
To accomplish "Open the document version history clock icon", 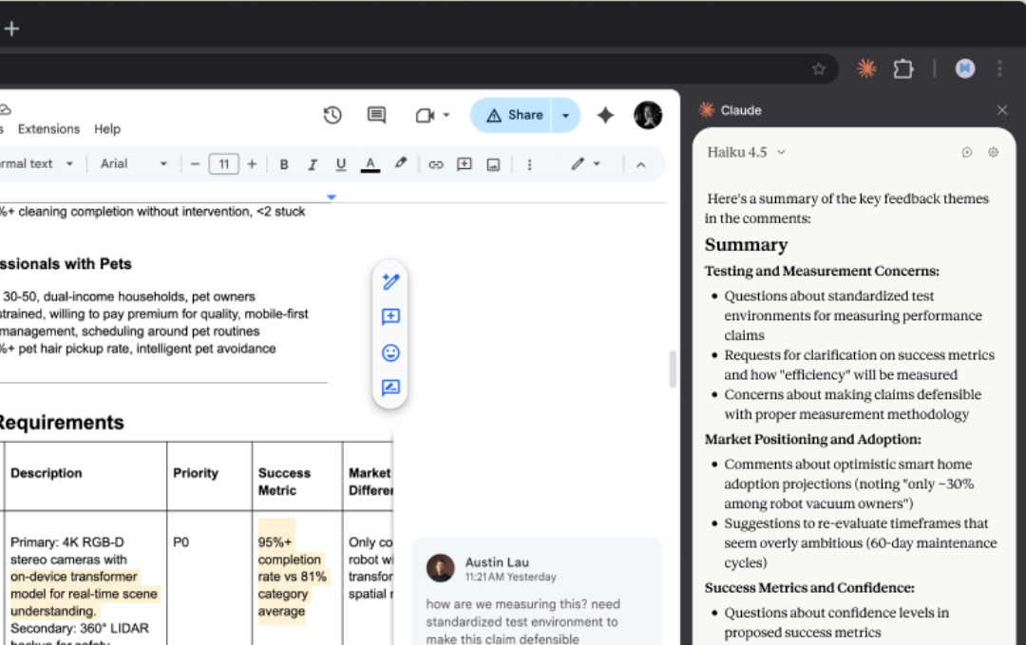I will tap(332, 115).
